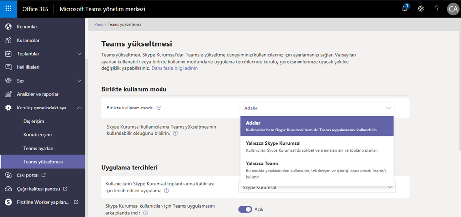The image size is (461, 217).
Task: Expand the Ses menu chevron
Action: 79,81
